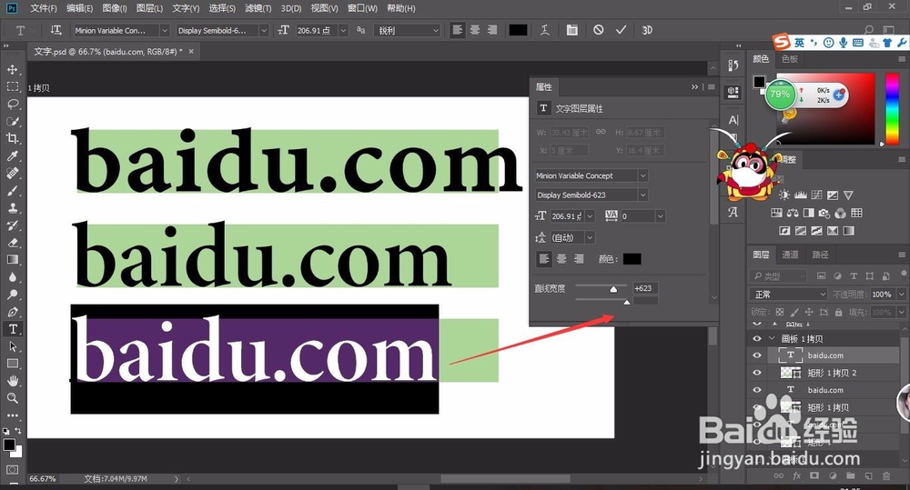Open font family dropdown in options bar
Image resolution: width=910 pixels, height=490 pixels.
(164, 30)
